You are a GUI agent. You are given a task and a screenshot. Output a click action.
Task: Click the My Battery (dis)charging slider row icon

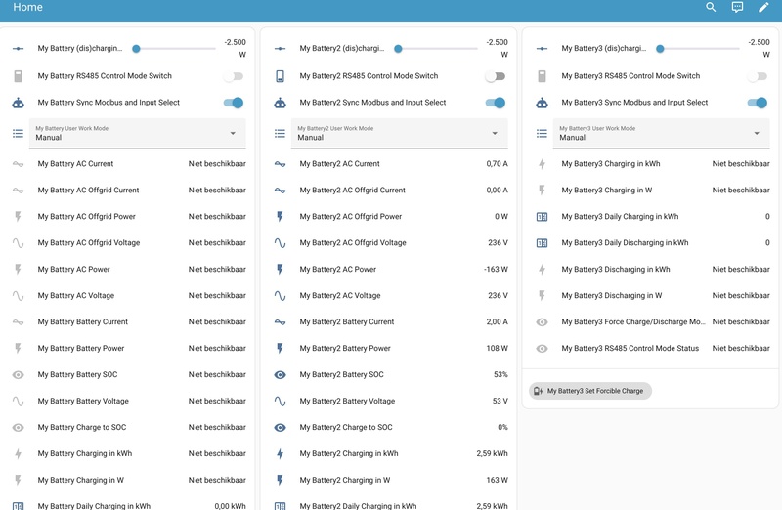pos(18,48)
